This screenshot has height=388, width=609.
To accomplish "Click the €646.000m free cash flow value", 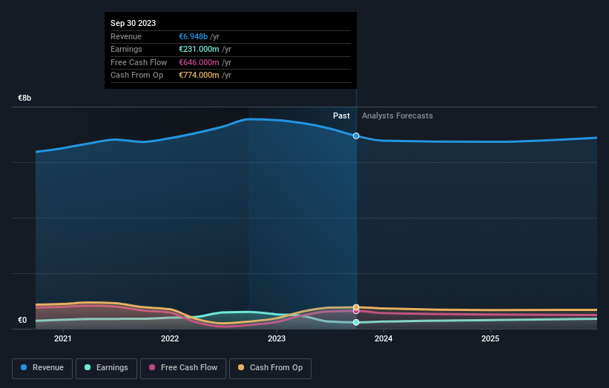I will coord(199,62).
